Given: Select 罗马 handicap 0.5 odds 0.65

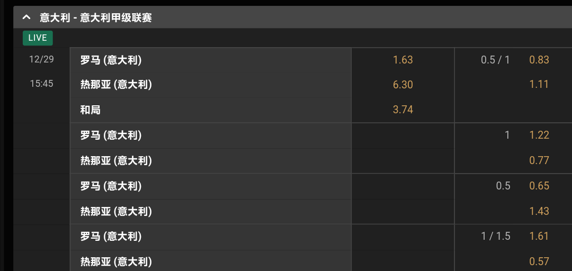Looking at the screenshot, I should click(539, 186).
